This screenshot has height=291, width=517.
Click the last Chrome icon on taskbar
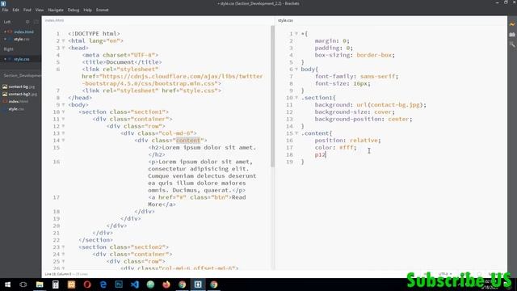coord(213,285)
